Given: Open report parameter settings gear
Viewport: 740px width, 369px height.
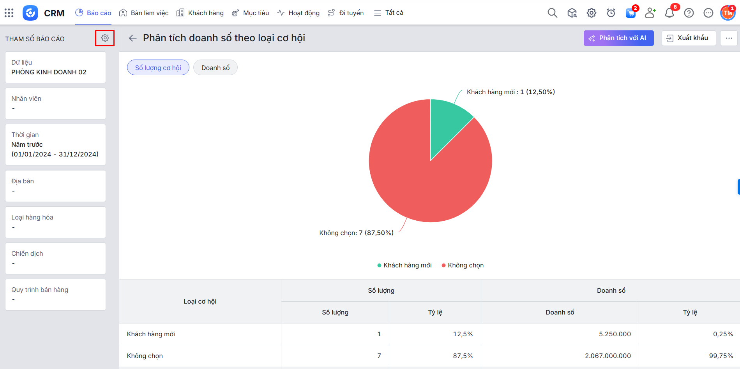Looking at the screenshot, I should 105,38.
